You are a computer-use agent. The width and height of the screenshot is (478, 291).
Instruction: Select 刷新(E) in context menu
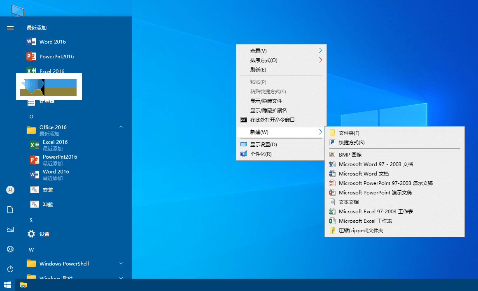click(x=281, y=70)
